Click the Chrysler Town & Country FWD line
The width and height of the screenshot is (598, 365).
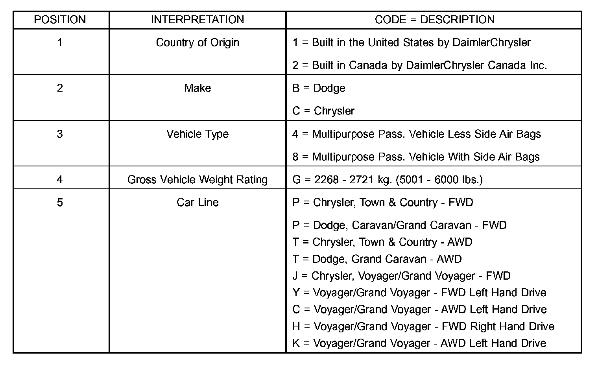[382, 203]
